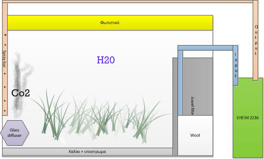Click the vertical Spray bar pipe

click(5, 59)
